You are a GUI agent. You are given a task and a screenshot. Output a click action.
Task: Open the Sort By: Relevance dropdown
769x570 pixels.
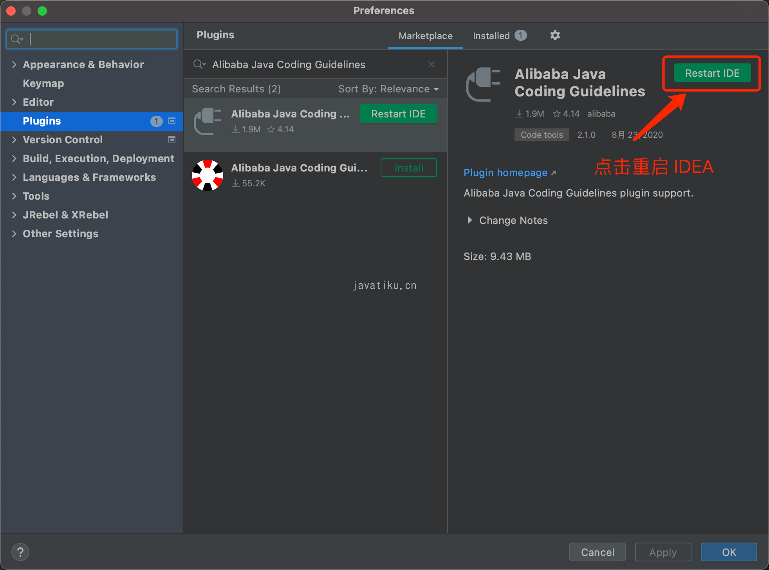pos(388,89)
